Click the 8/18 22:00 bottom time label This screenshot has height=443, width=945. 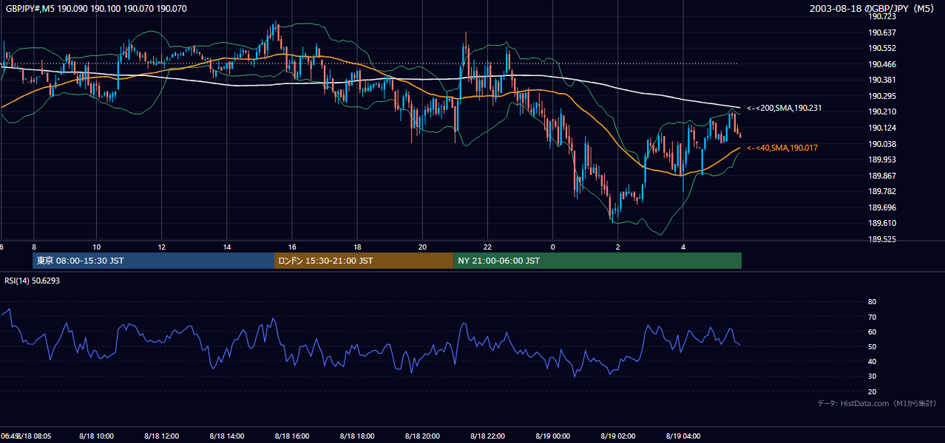[x=487, y=436]
